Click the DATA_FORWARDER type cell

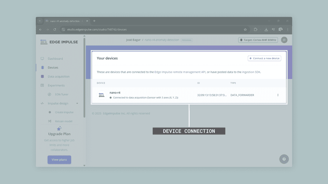(x=242, y=95)
